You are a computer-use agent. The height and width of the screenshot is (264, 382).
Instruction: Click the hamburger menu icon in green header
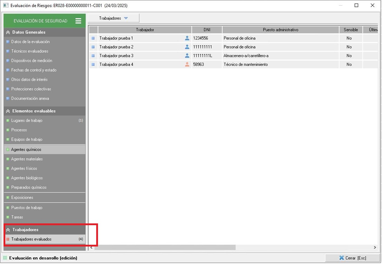click(78, 21)
